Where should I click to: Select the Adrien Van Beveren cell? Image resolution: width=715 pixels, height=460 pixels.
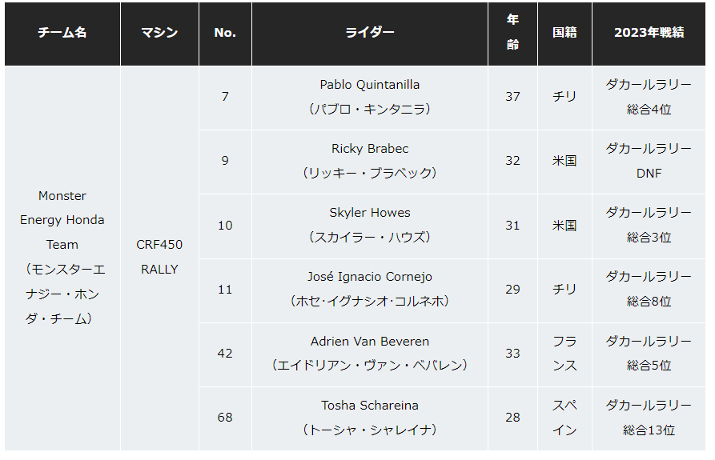[369, 353]
